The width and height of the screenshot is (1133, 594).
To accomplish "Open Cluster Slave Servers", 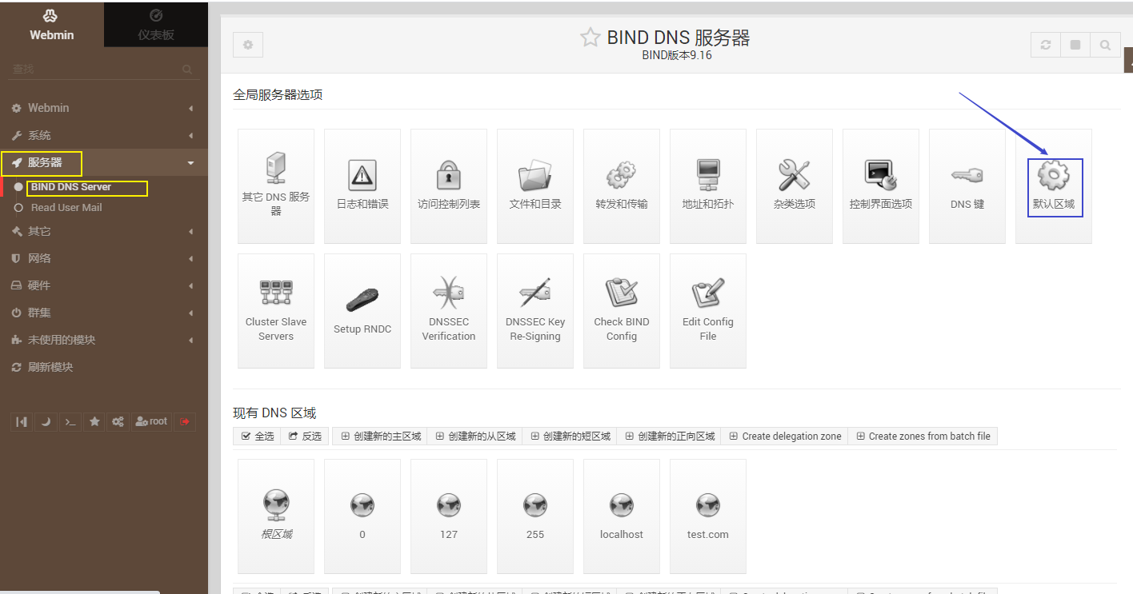I will point(276,311).
